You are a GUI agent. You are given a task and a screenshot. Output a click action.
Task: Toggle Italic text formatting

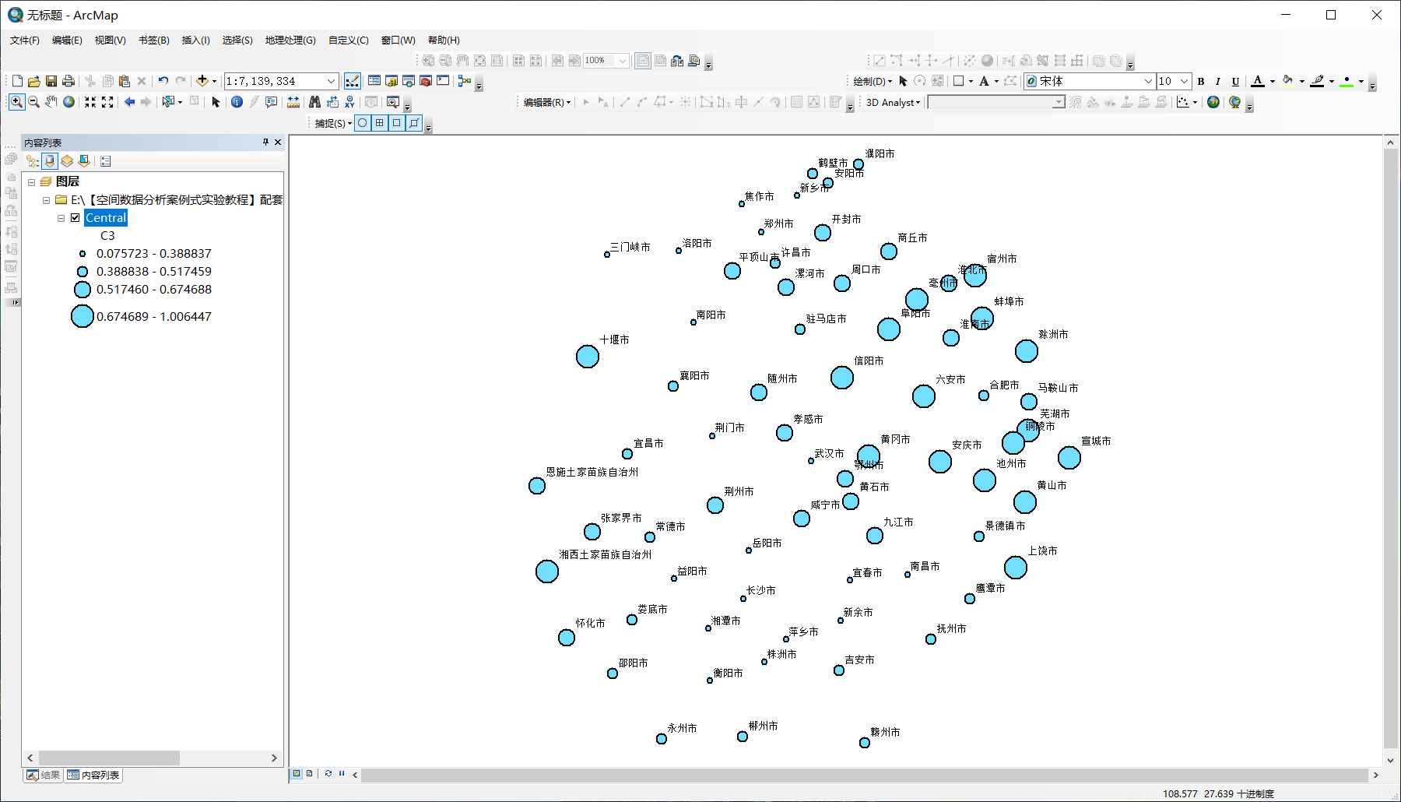click(1218, 81)
